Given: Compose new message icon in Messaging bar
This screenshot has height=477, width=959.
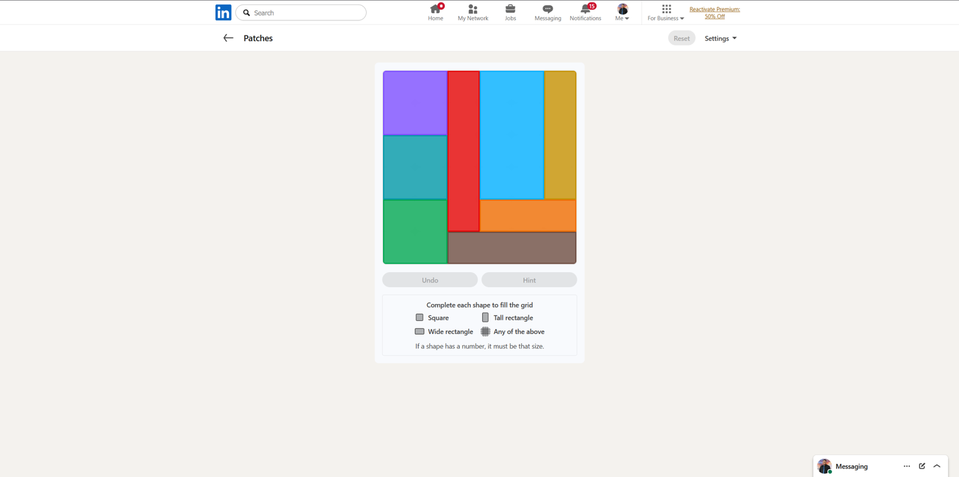Looking at the screenshot, I should [922, 466].
